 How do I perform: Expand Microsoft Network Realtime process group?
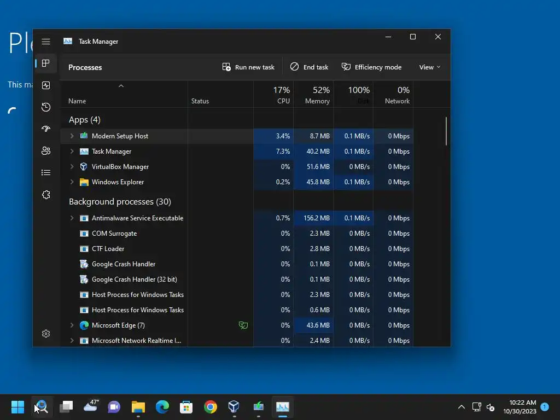tap(72, 341)
